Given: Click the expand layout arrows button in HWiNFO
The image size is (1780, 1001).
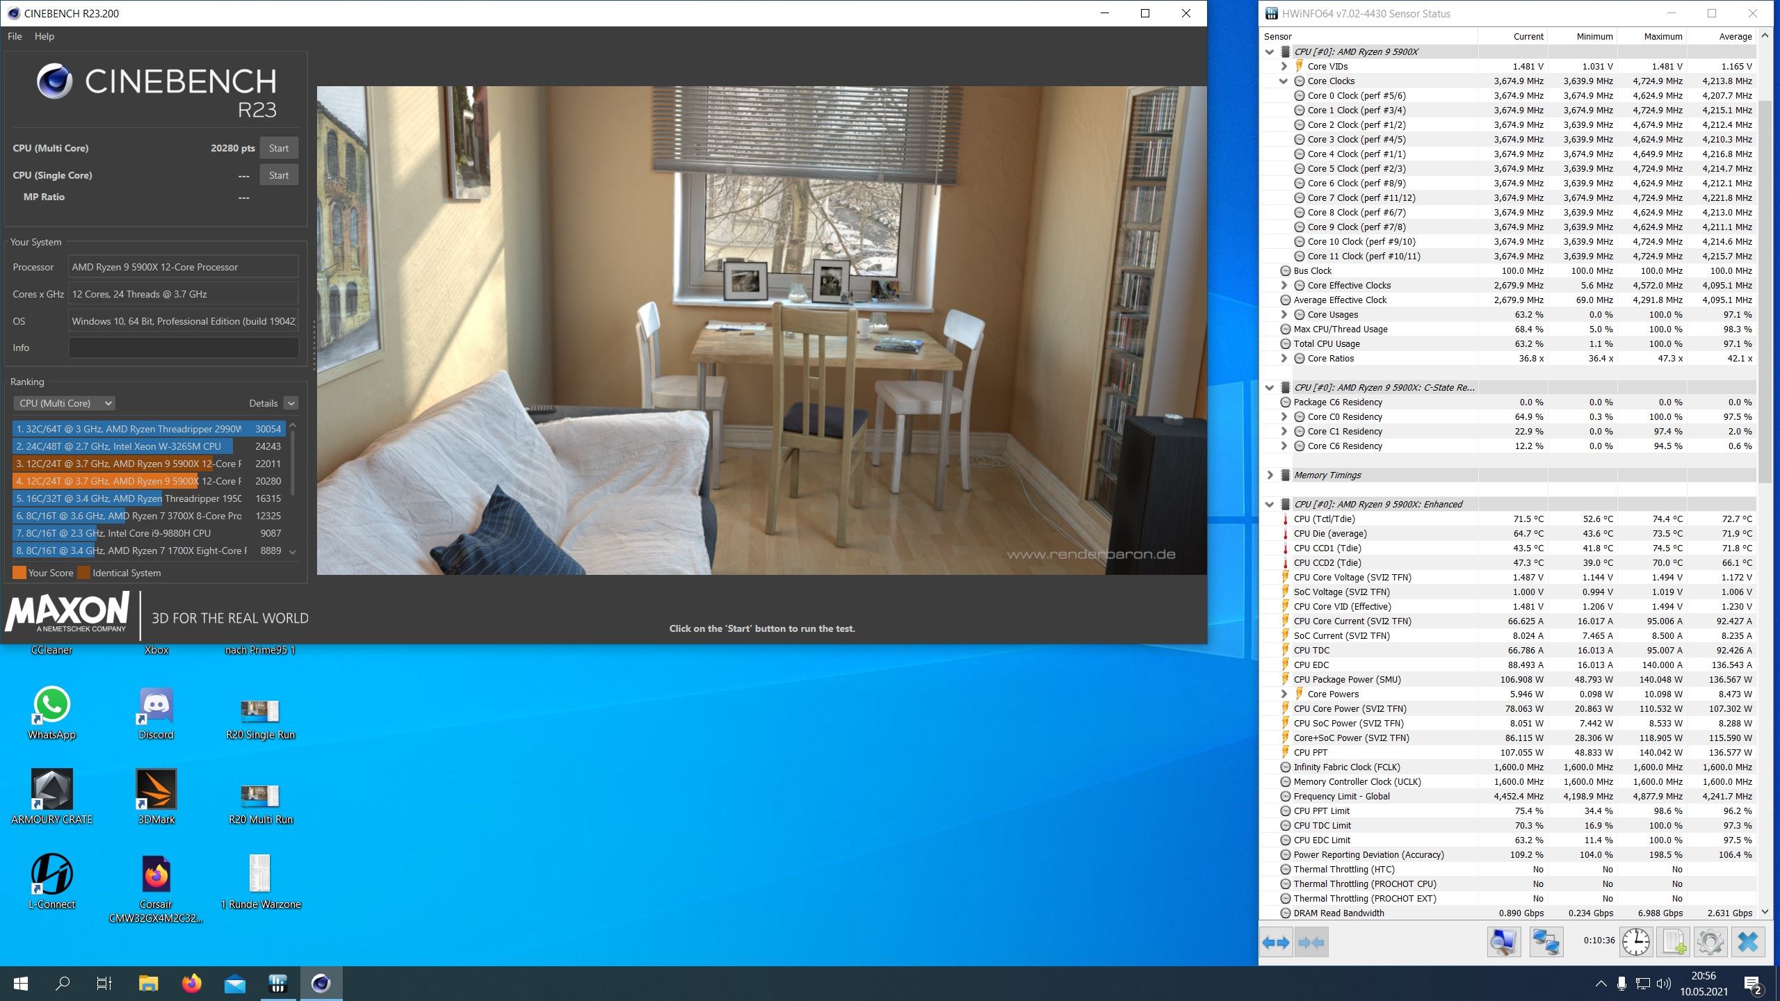Looking at the screenshot, I should (x=1276, y=943).
